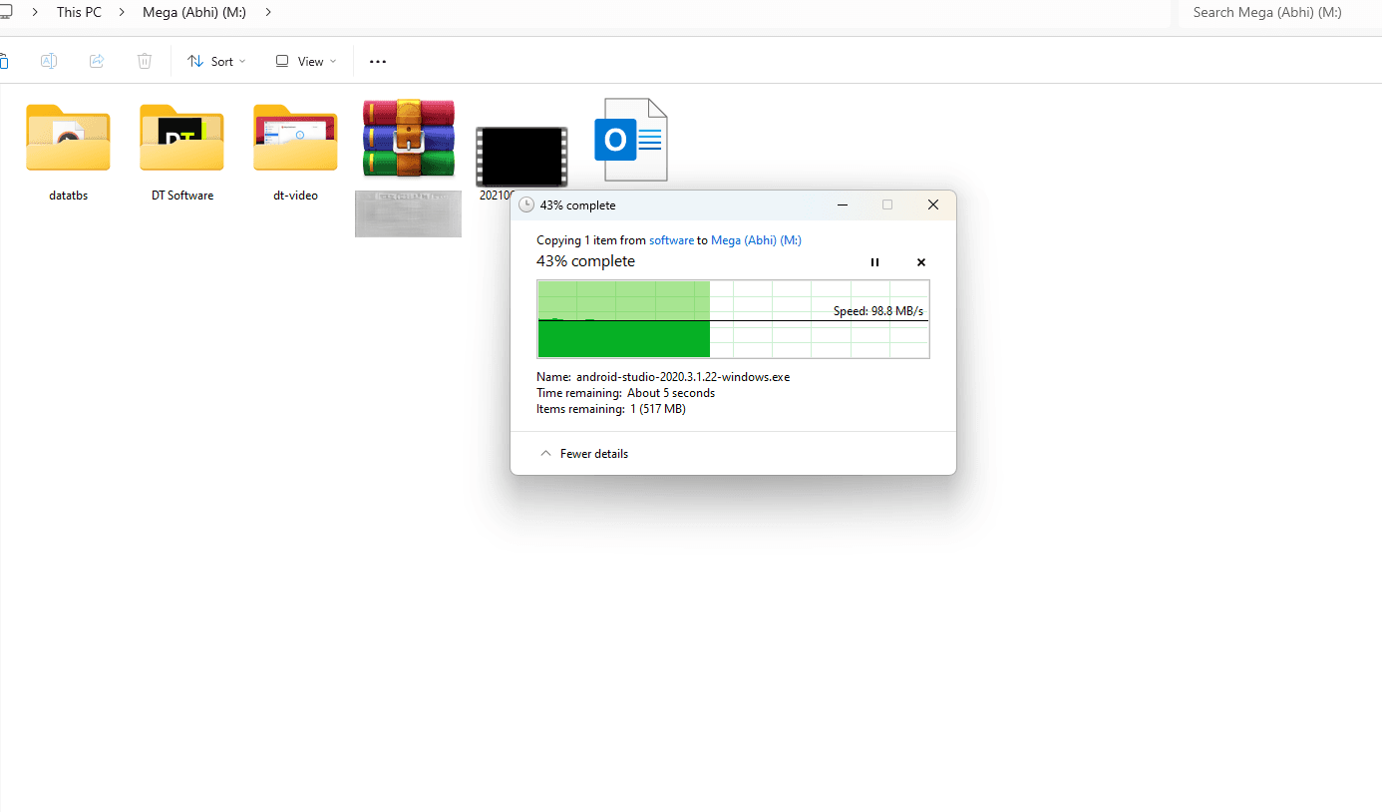Click the copy progress speed graph
The width and height of the screenshot is (1382, 812).
[733, 319]
